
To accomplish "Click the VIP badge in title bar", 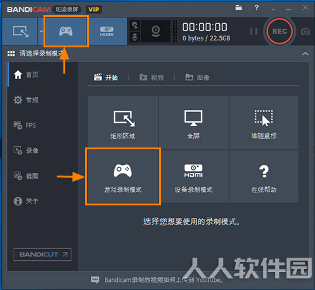I will [94, 9].
